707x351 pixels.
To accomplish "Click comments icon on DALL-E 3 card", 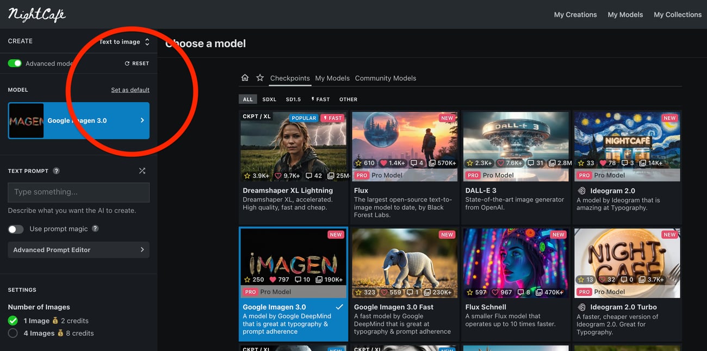I will [x=535, y=162].
